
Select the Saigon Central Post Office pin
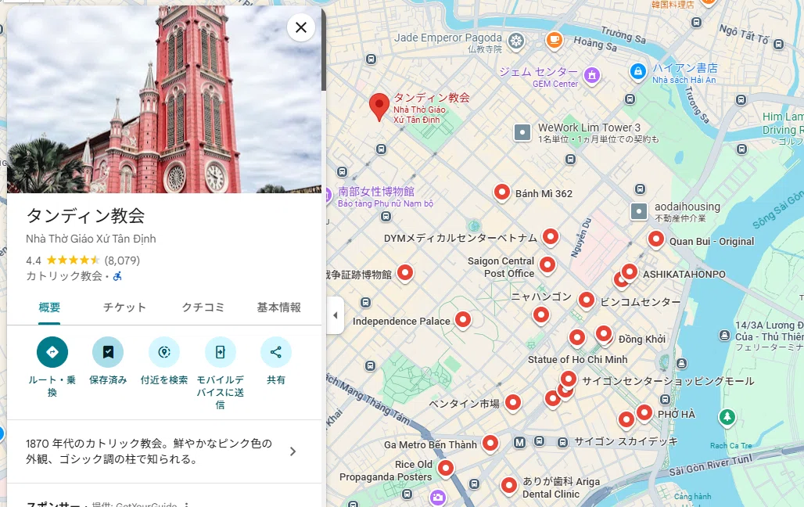click(547, 264)
